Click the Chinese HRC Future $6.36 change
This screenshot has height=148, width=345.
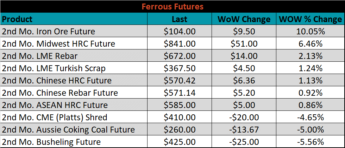pos(244,80)
